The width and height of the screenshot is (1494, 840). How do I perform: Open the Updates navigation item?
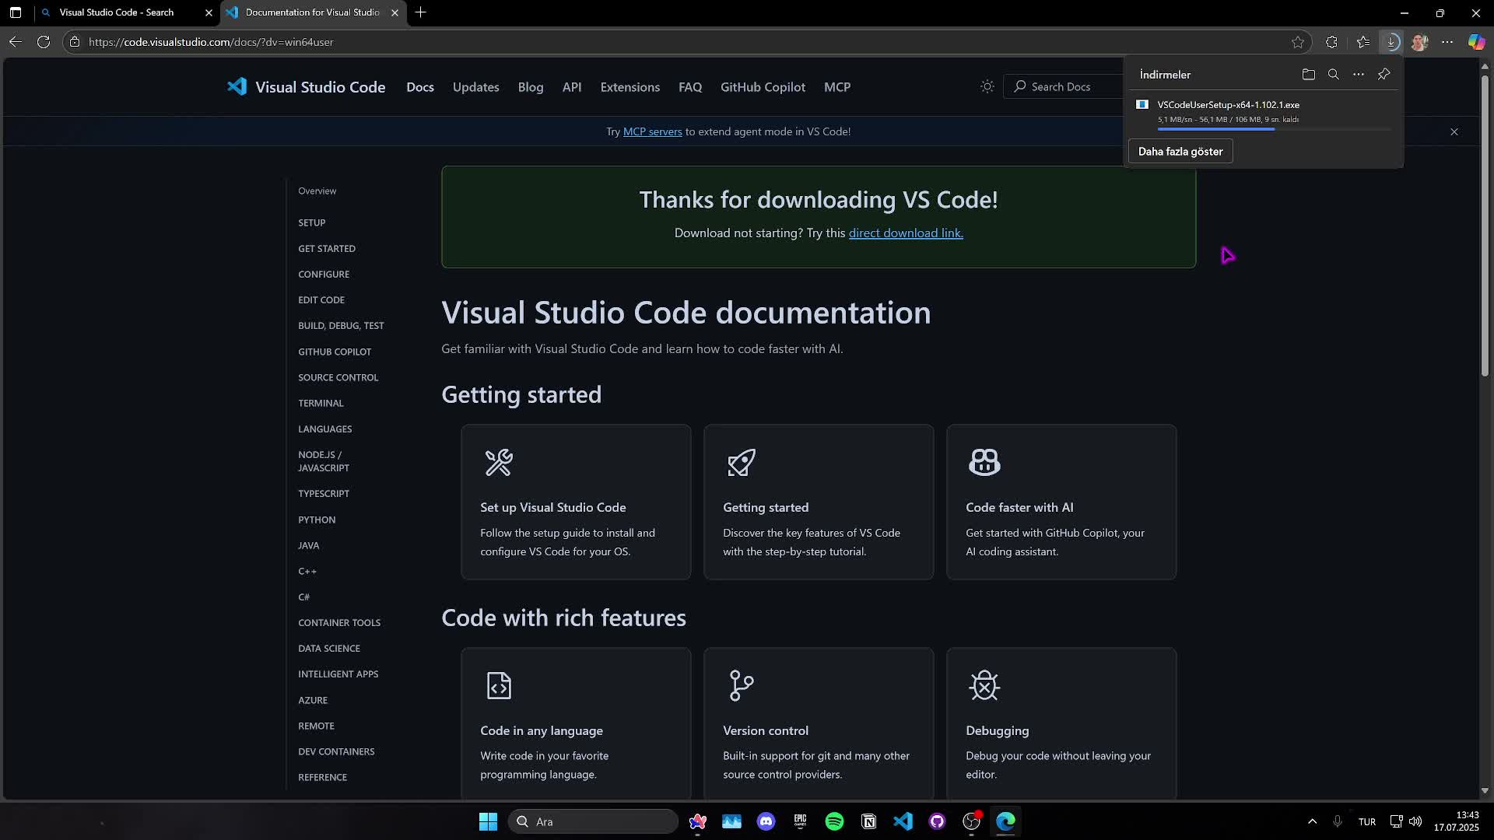pyautogui.click(x=475, y=87)
